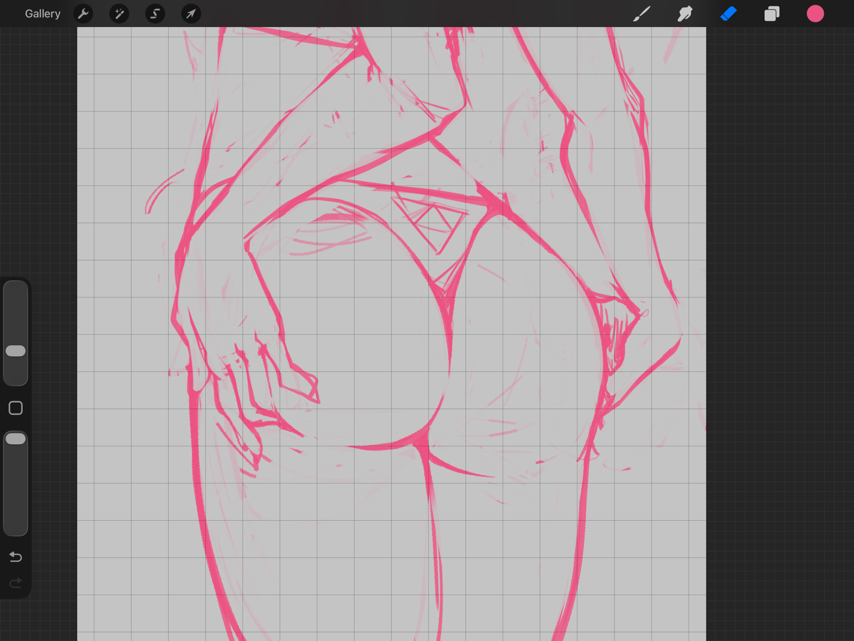854x641 pixels.
Task: Activate the Transform arrow tool
Action: (x=191, y=14)
